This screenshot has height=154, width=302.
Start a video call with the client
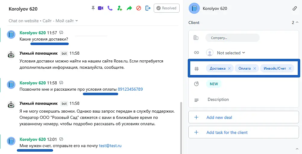pyautogui.click(x=100, y=8)
